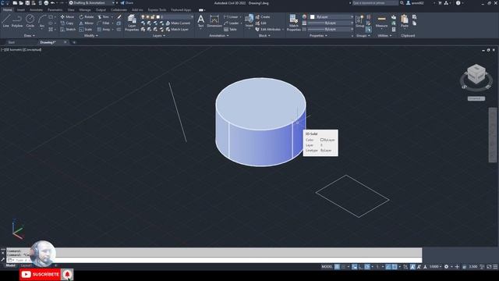499x281 pixels.
Task: Click the Array tool
Action: [x=104, y=30]
